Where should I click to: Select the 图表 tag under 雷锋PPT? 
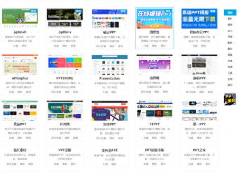click(120, 138)
